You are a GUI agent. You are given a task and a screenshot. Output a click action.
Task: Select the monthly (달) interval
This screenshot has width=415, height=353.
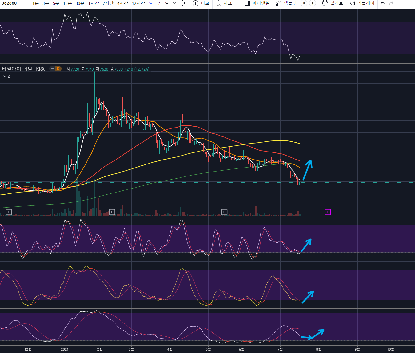(x=167, y=3)
